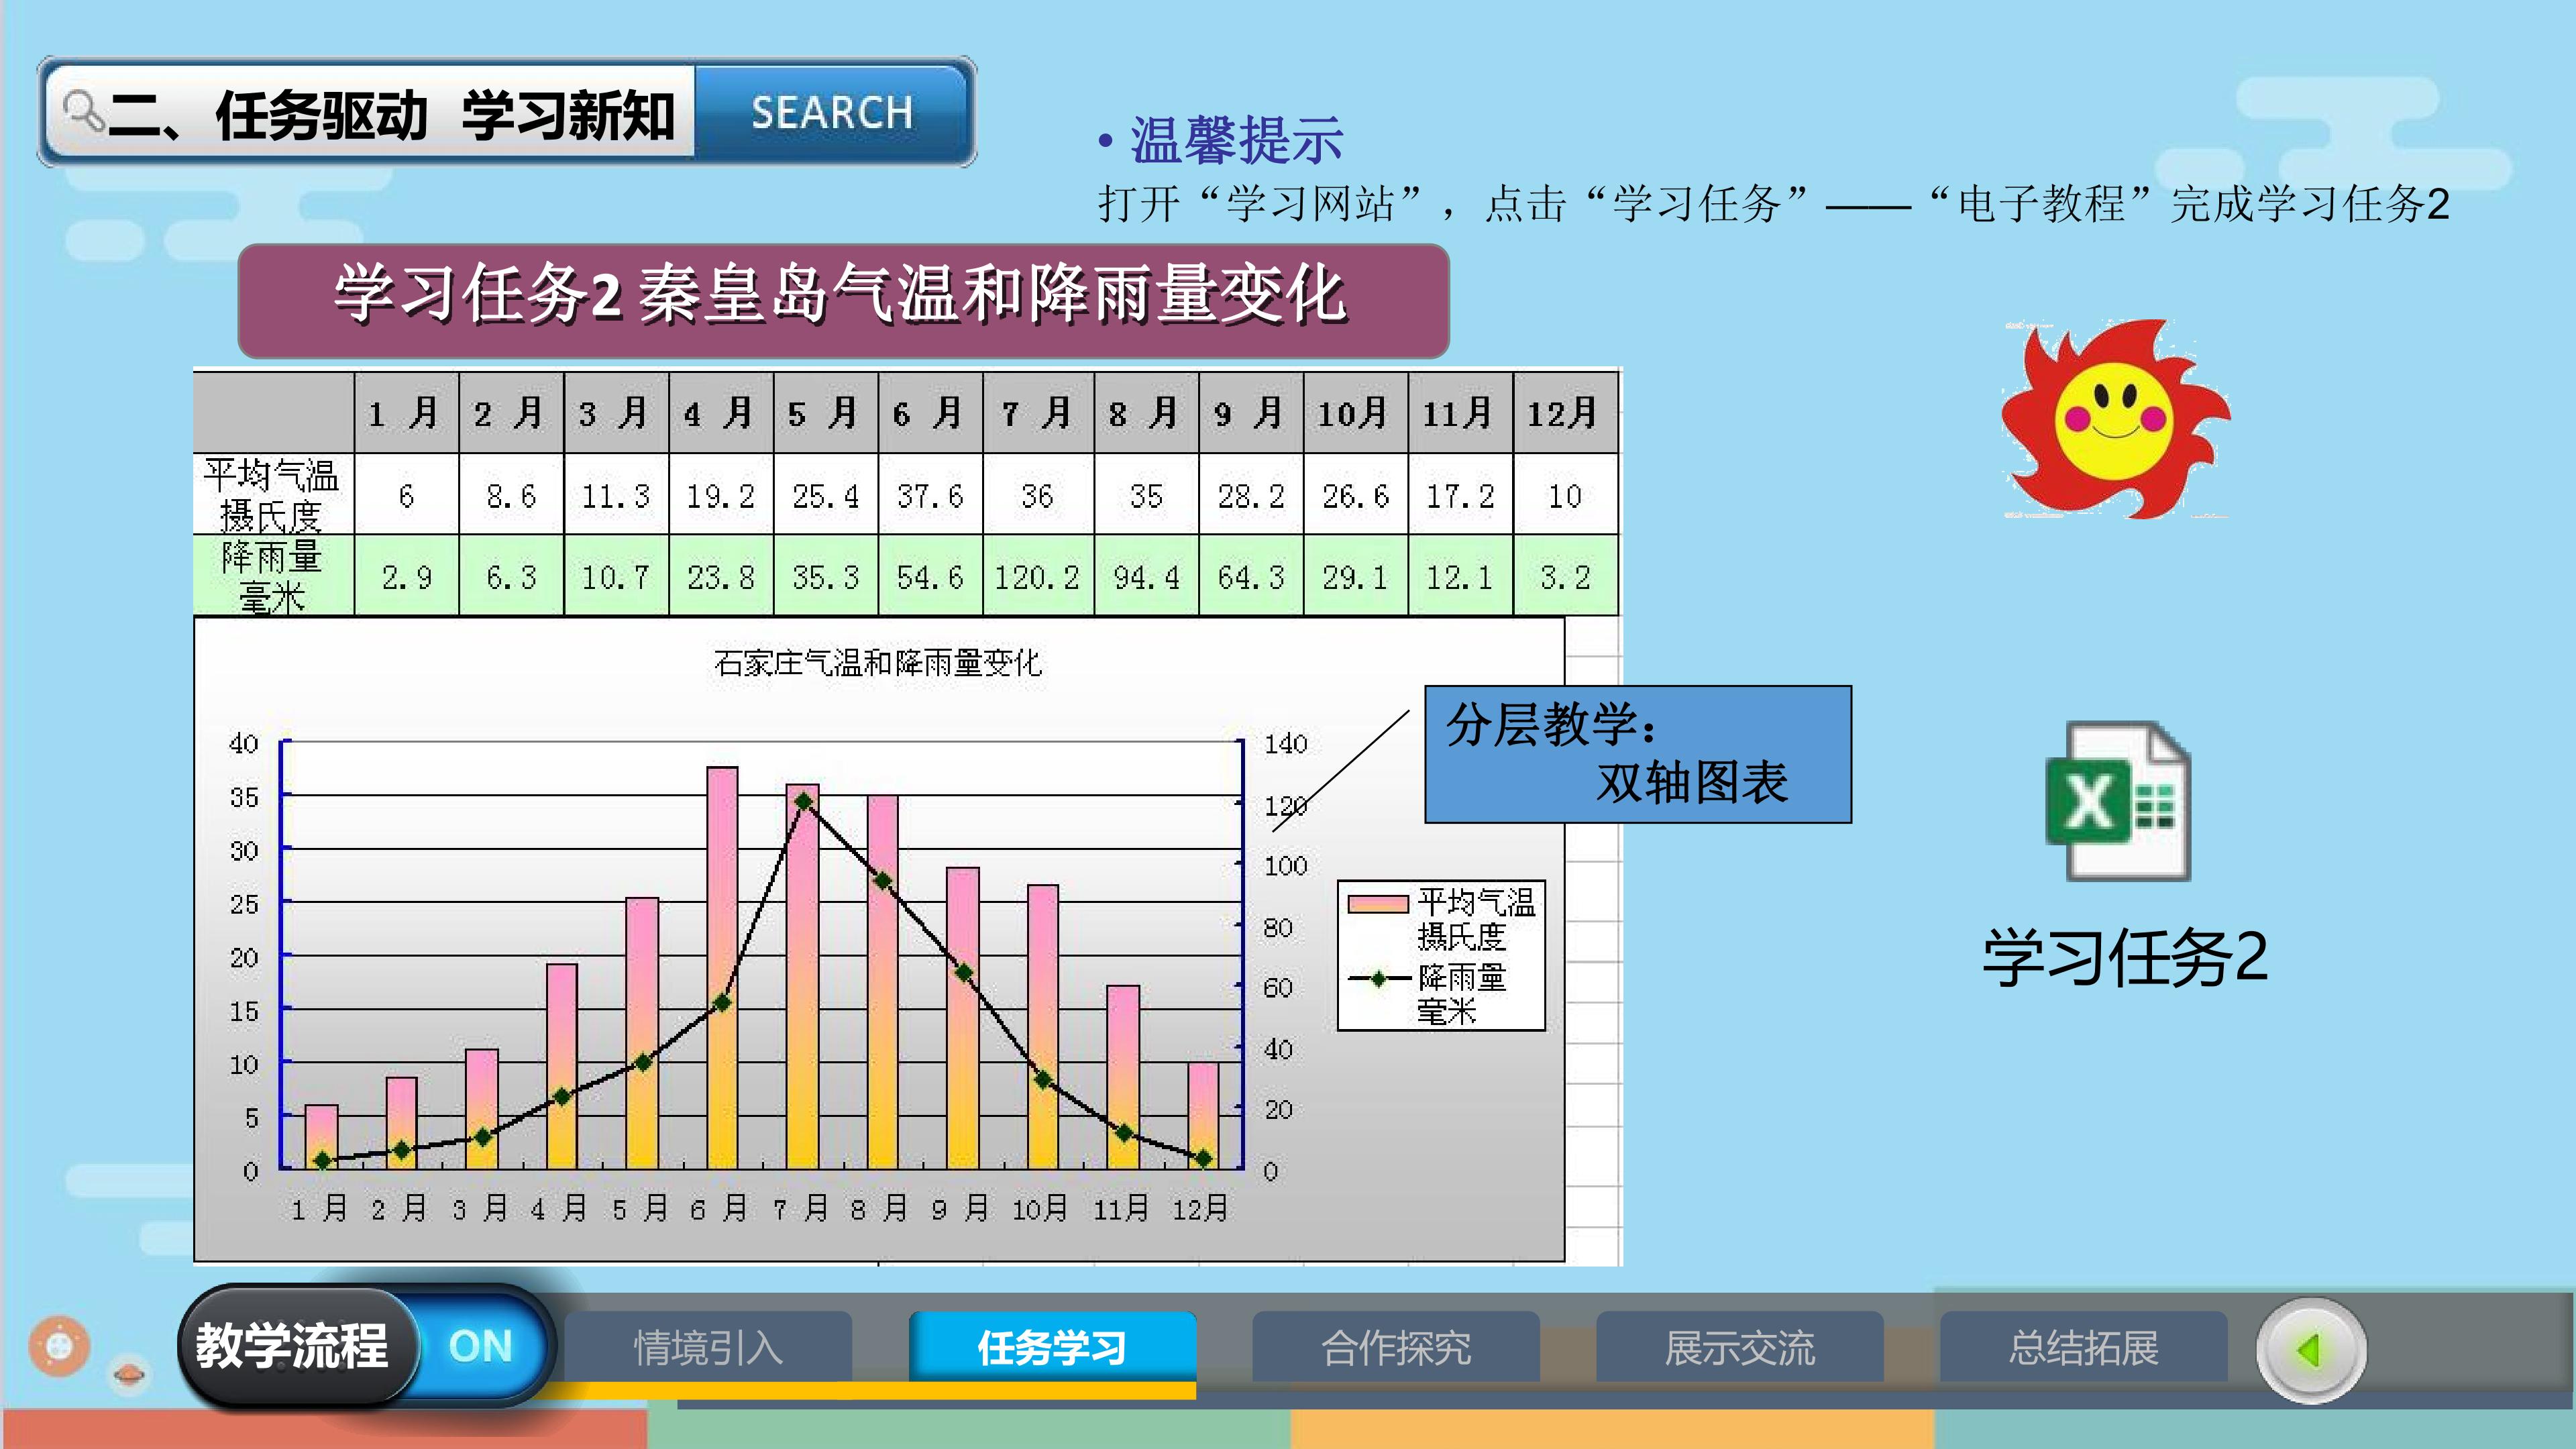Toggle the 教学流程 ON switch
2576x1449 pixels.
pos(481,1346)
